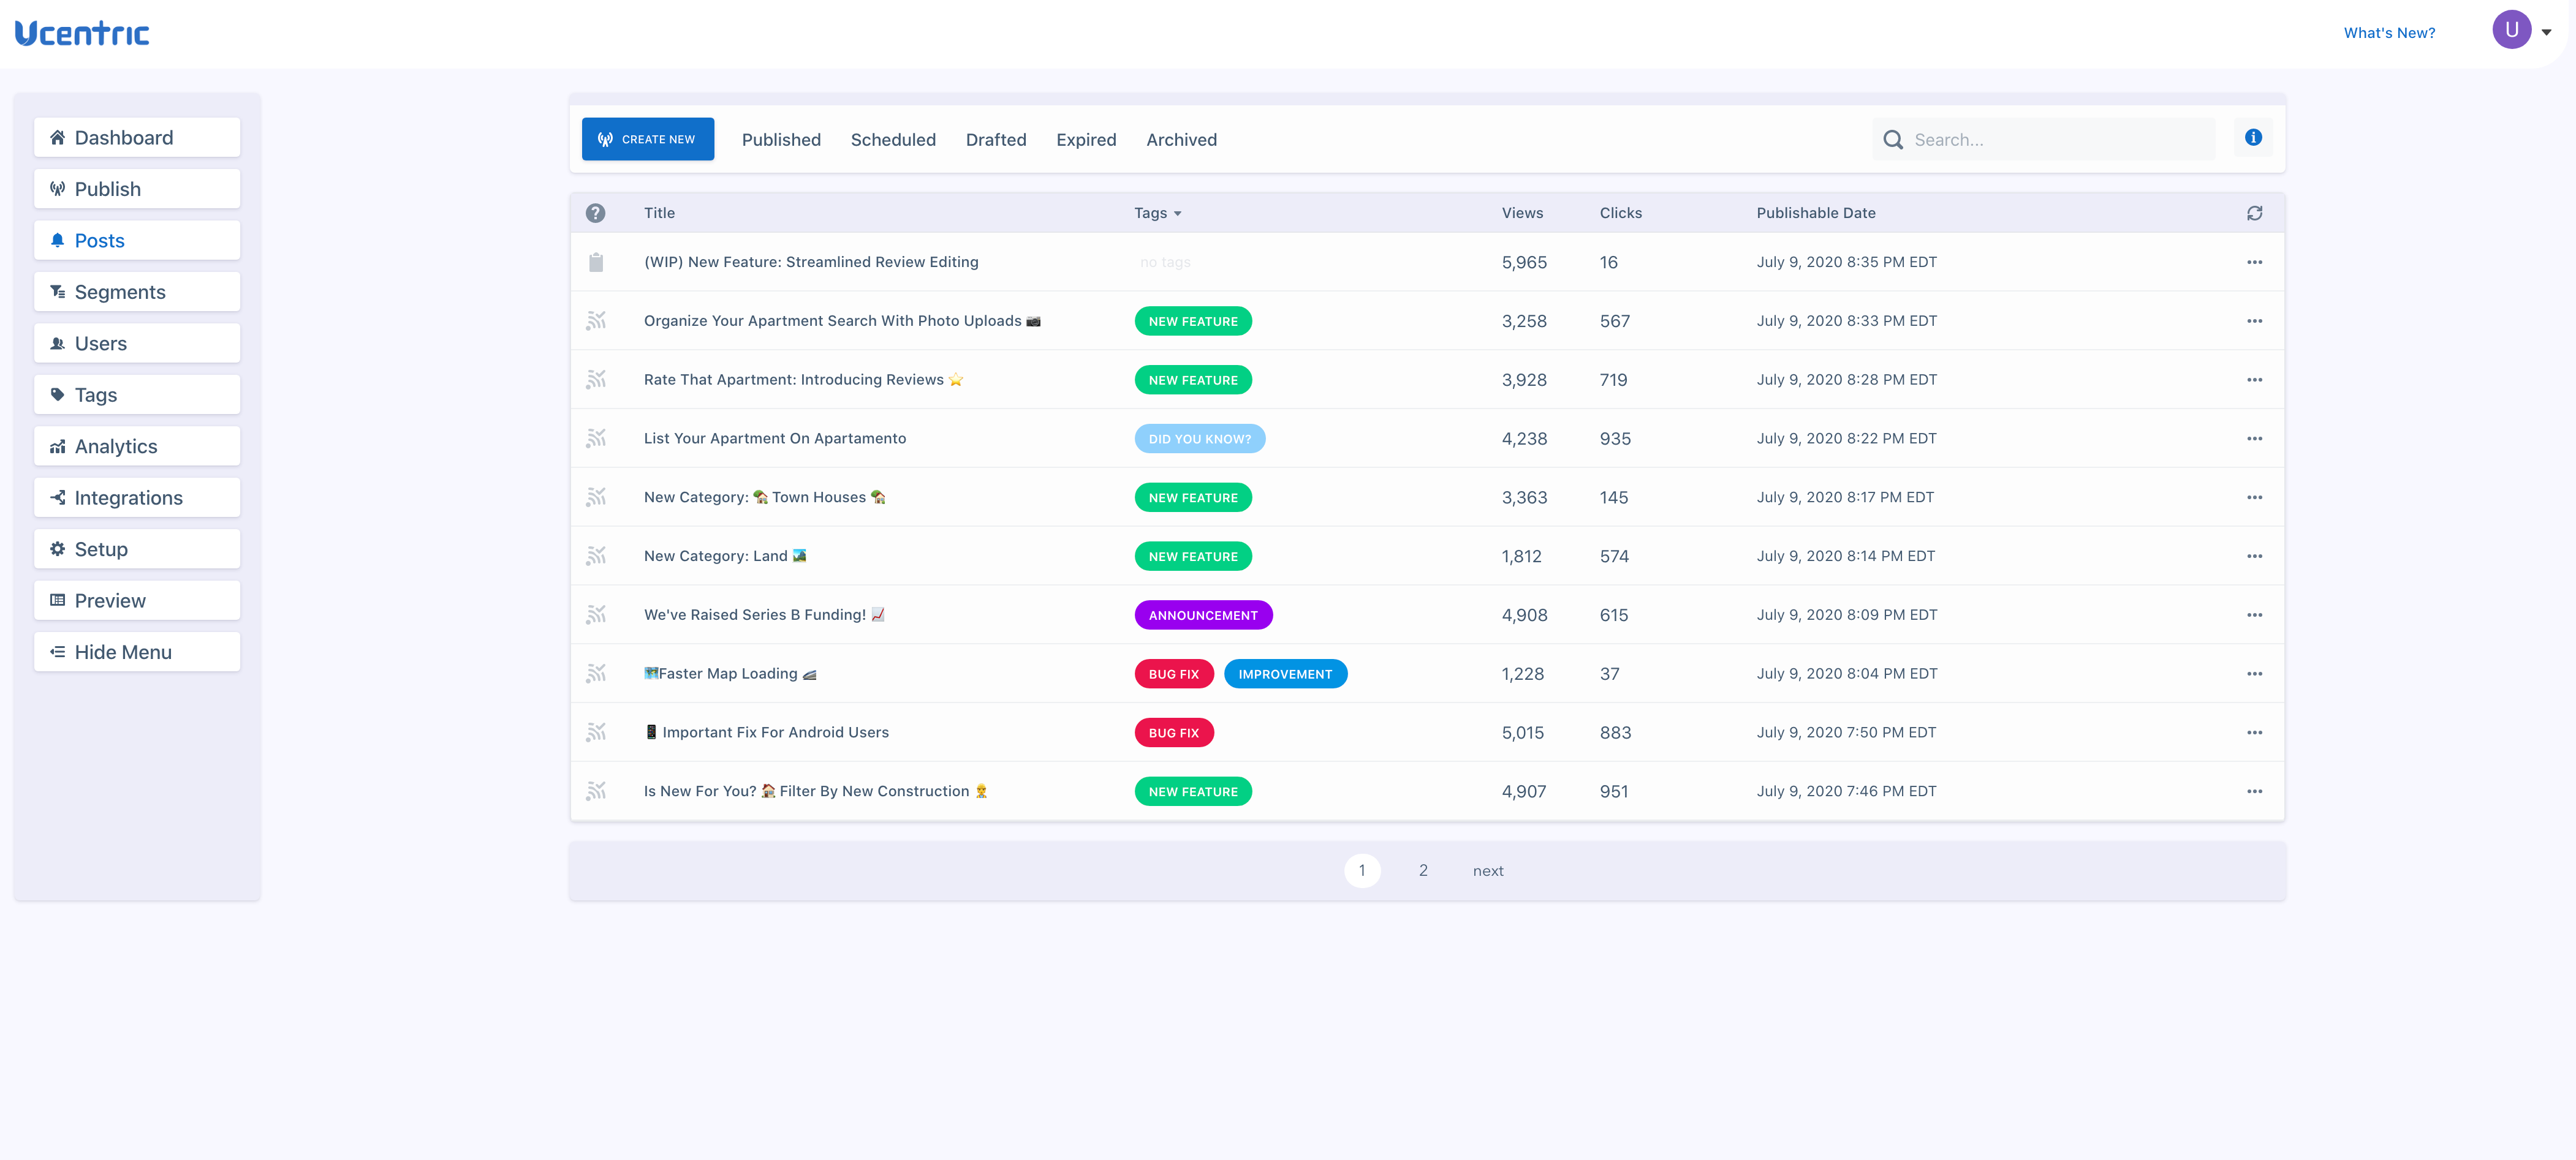Screen dimensions: 2576x1160
Task: Click the draft clipboard icon for WIP post
Action: tap(596, 263)
